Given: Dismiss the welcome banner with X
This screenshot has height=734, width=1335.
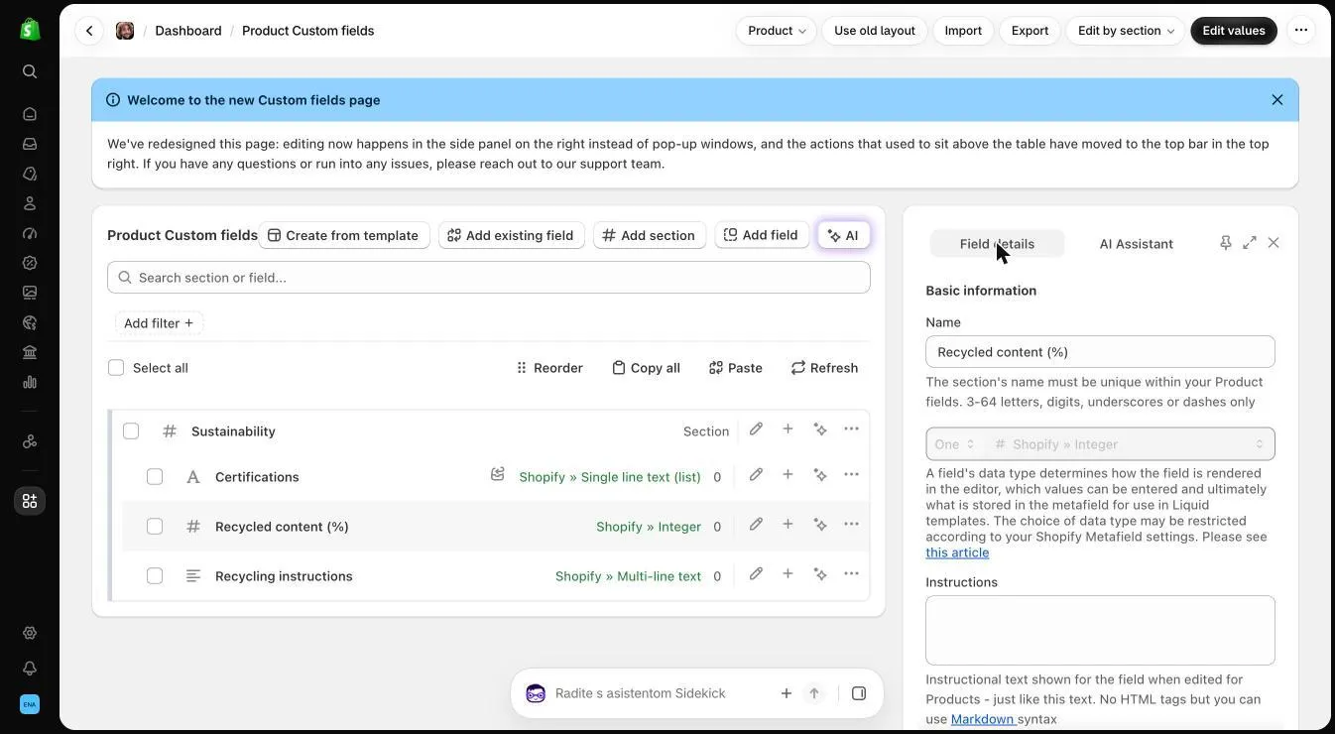Looking at the screenshot, I should [x=1277, y=100].
